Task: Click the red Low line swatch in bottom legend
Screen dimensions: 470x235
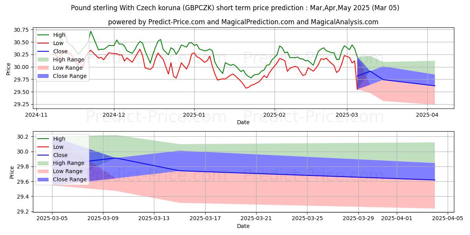Action: 44,147
